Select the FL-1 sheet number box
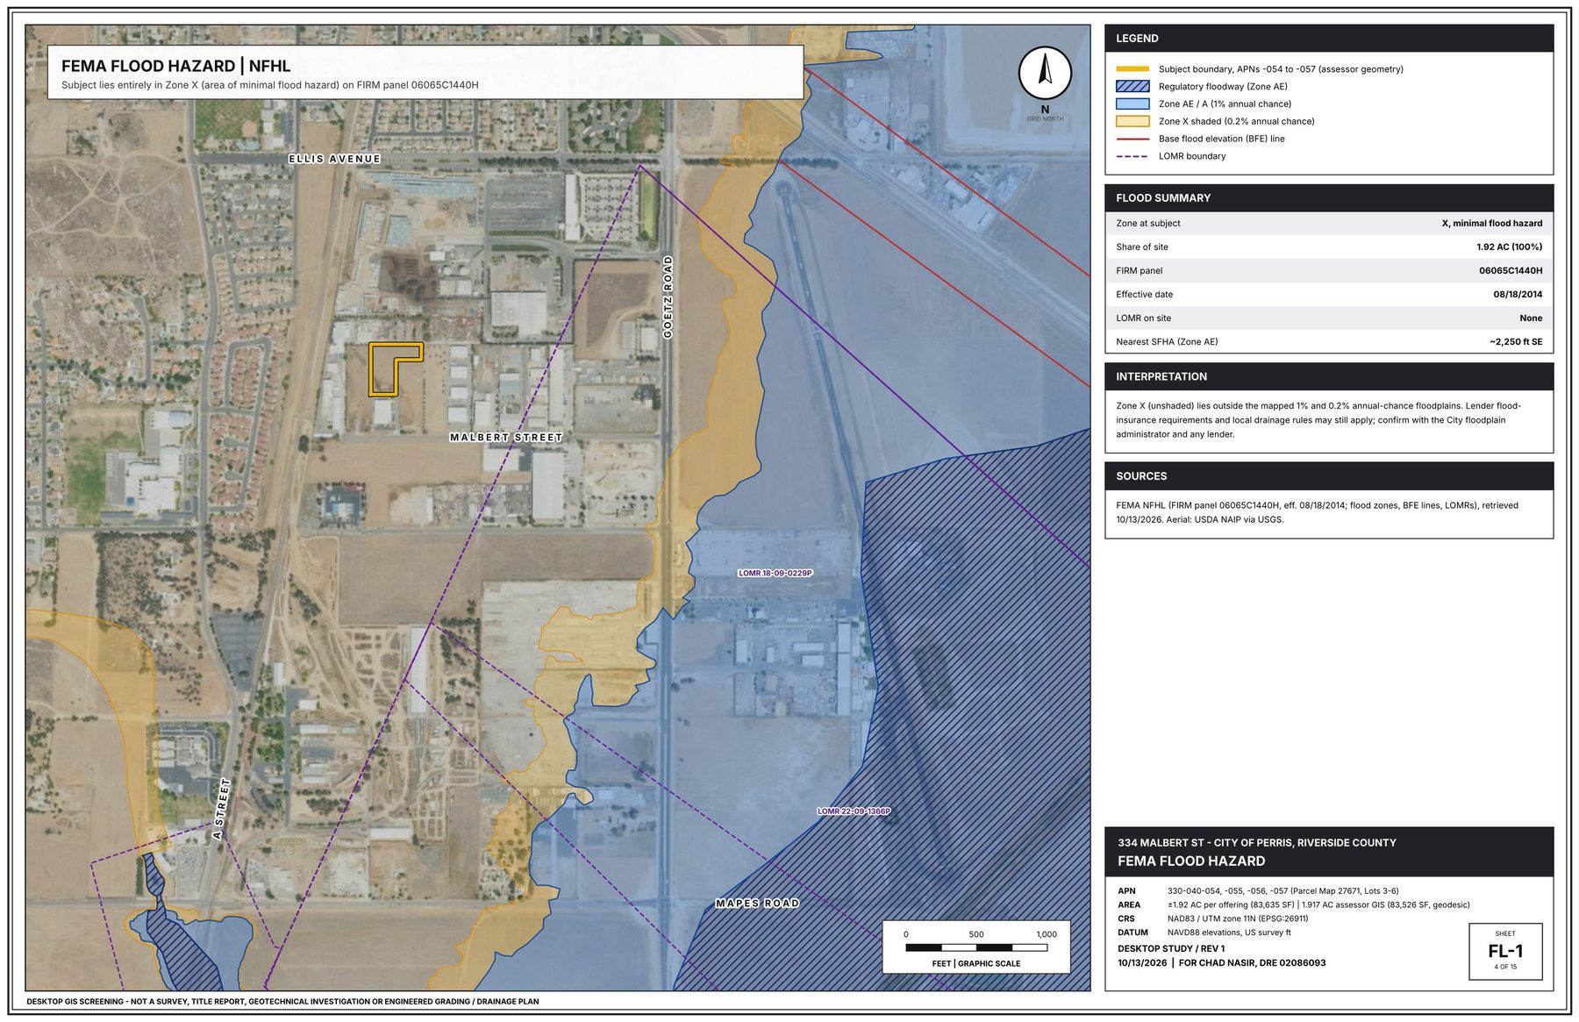This screenshot has height=1022, width=1579. coord(1505,951)
